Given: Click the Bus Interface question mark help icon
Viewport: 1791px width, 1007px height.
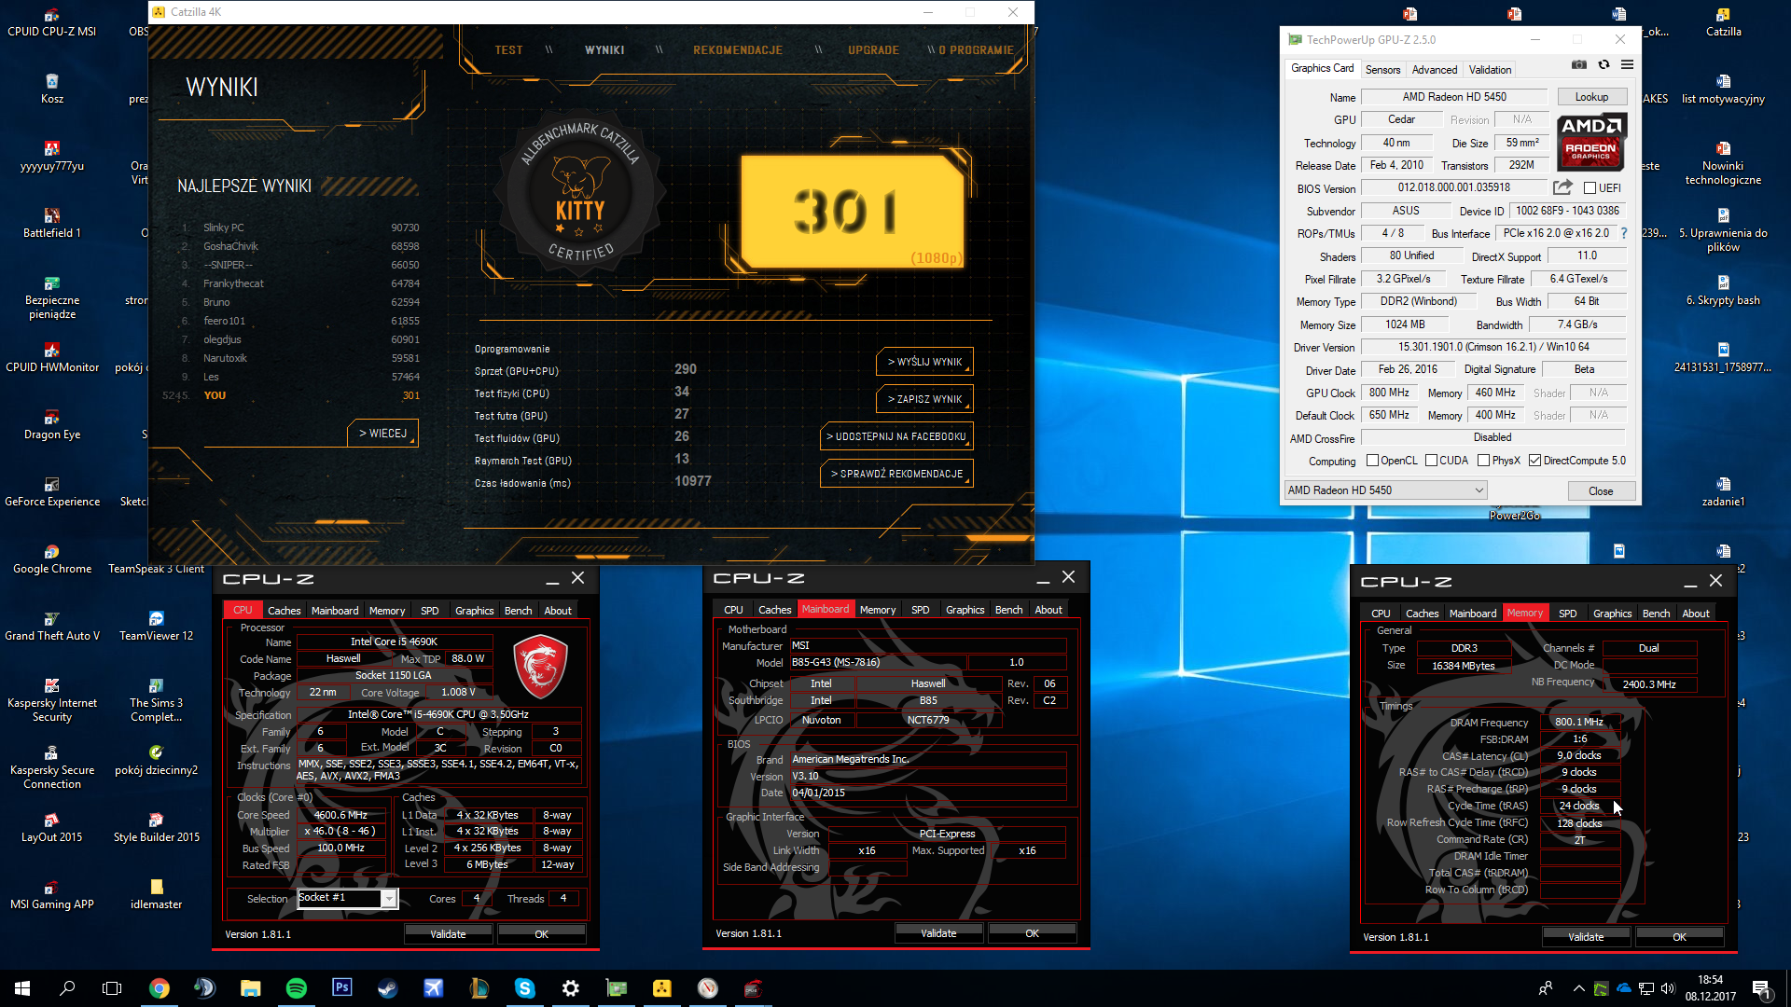Looking at the screenshot, I should coord(1624,233).
